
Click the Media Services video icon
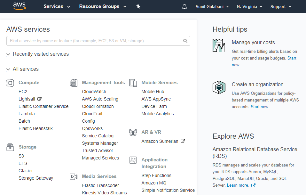(74, 177)
